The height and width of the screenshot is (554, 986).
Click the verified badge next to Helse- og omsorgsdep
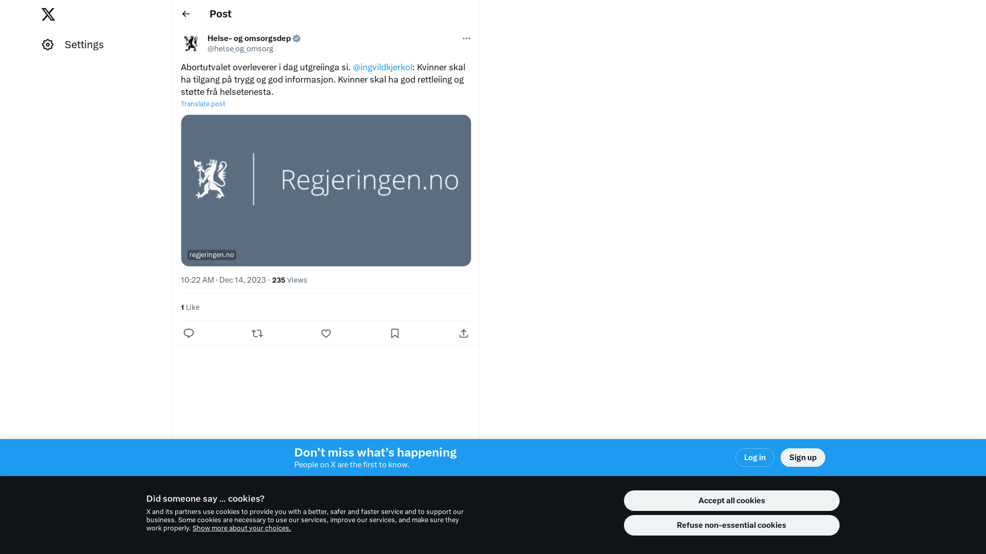297,38
